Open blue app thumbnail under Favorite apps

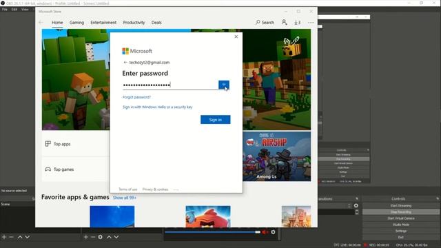pyautogui.click(x=112, y=216)
